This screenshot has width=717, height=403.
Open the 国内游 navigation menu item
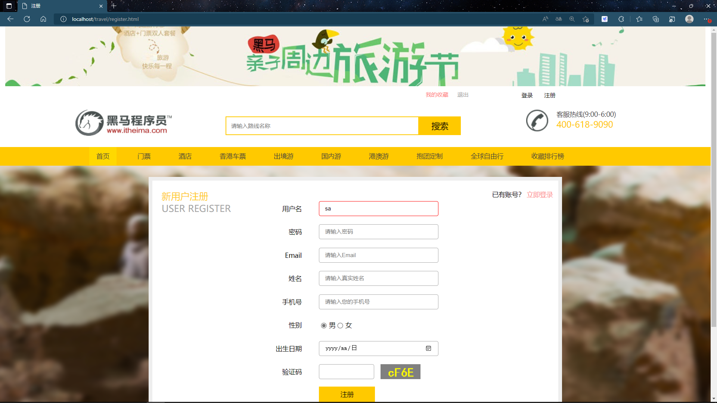(331, 156)
